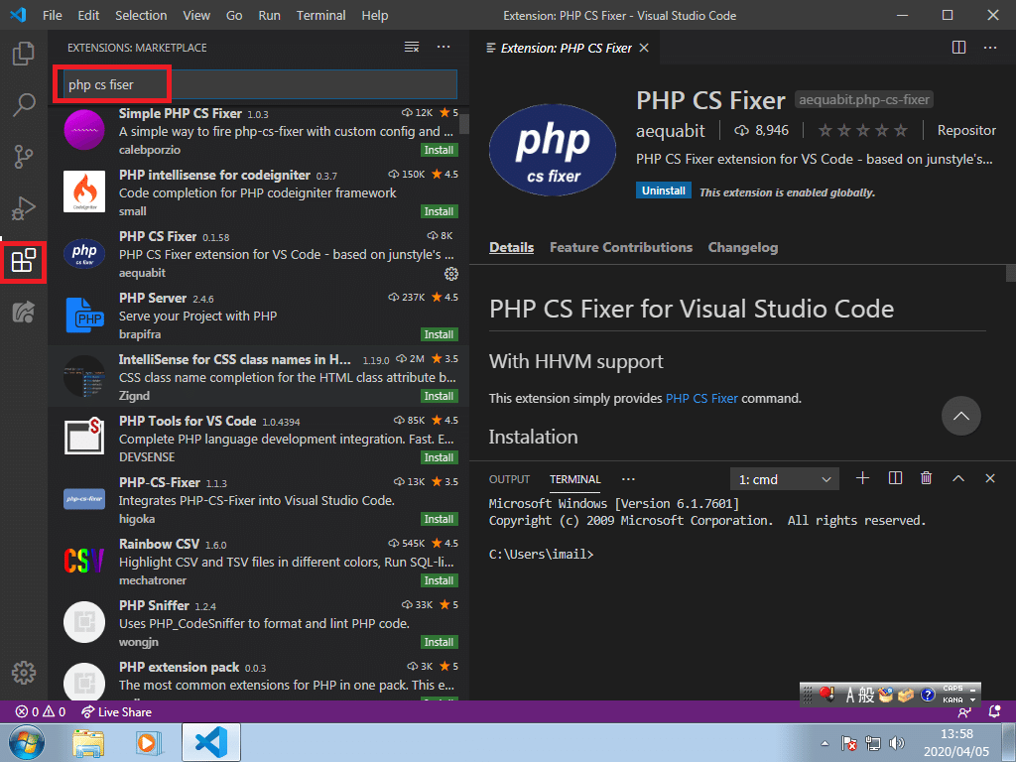Click the scroll-to-top round button
1016x762 pixels.
point(960,416)
